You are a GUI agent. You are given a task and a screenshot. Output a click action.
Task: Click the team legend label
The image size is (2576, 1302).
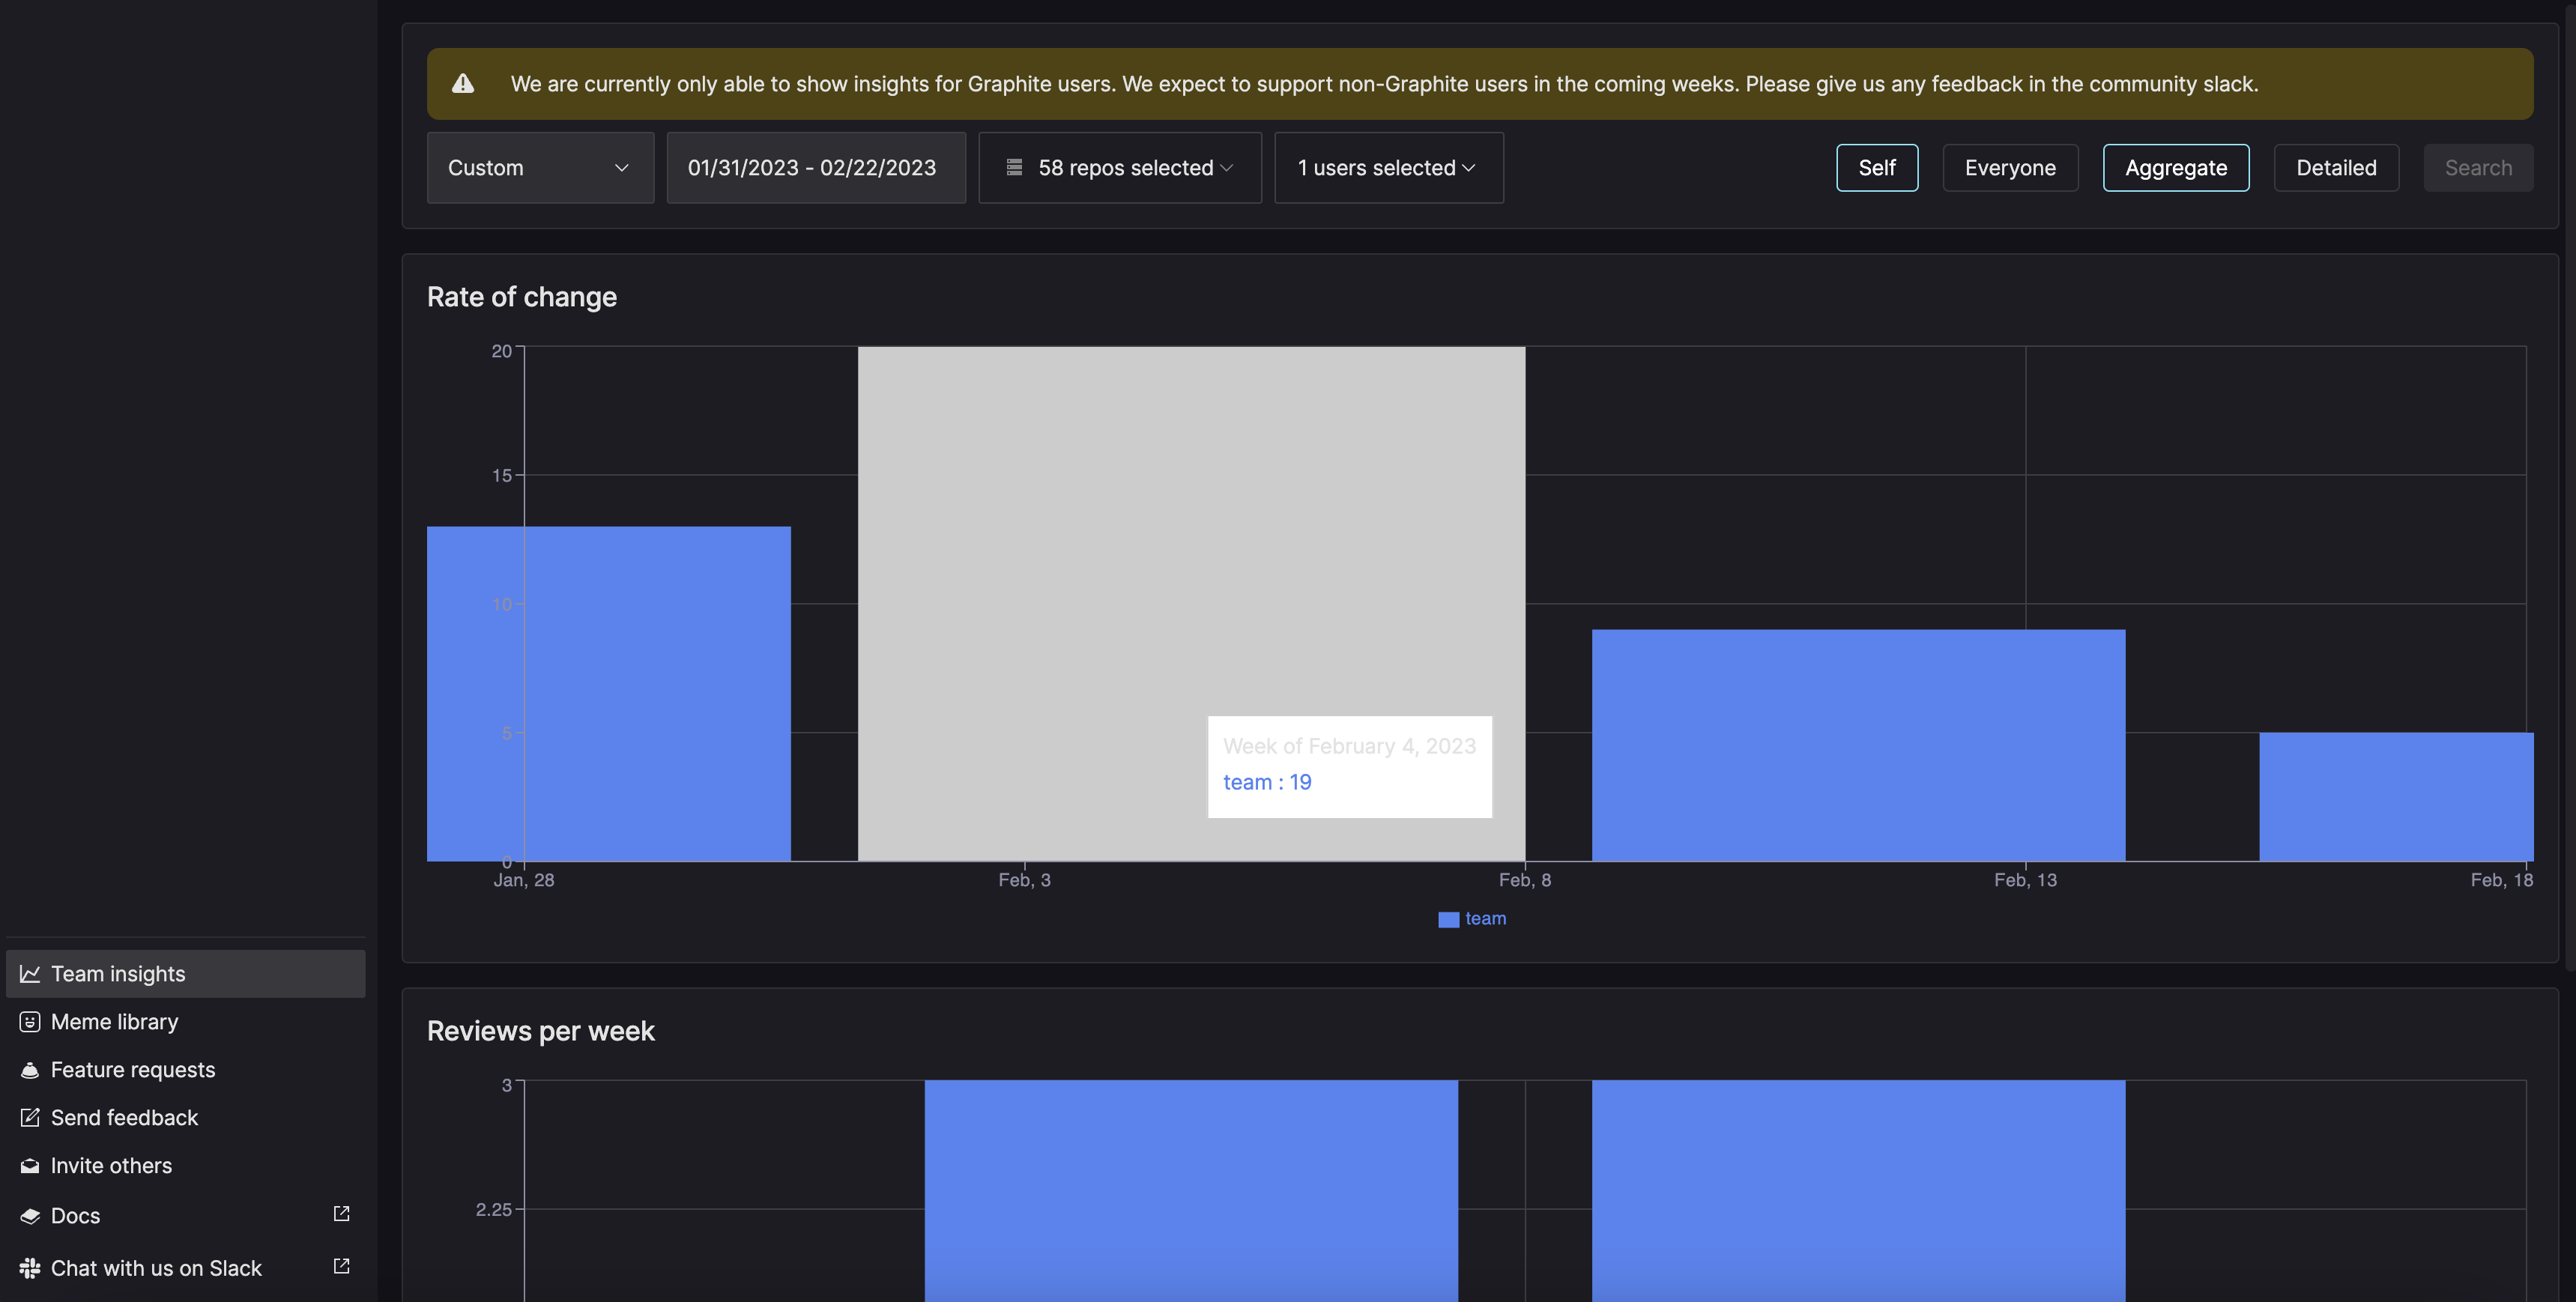(x=1485, y=918)
